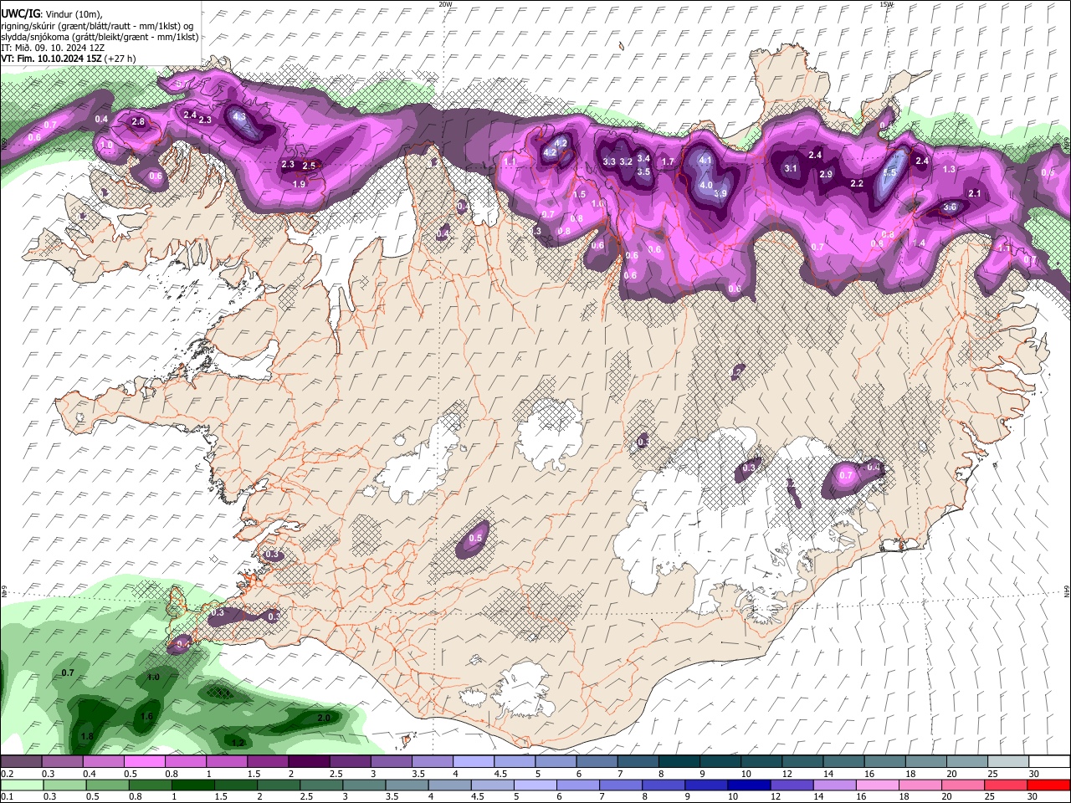Click the '3.4' snowfall value on the map
Screen dimensions: 1071x803
click(x=643, y=157)
